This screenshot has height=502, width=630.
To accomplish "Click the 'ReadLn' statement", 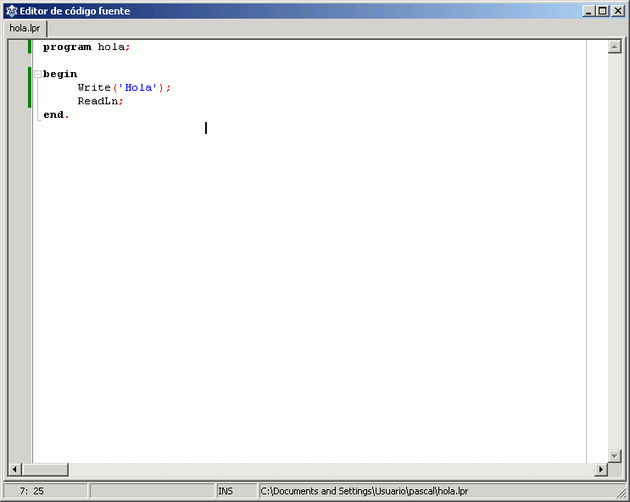I will [x=98, y=101].
